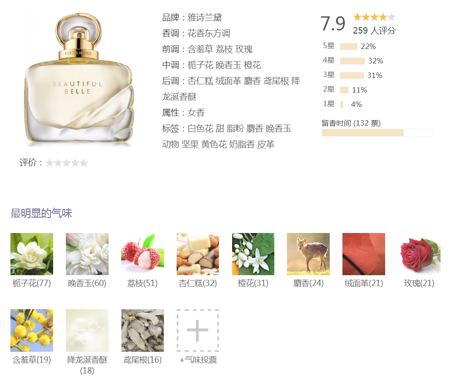Open the 荔枝 lychee scent image
Viewport: 451px width, 379px height.
pos(142,254)
